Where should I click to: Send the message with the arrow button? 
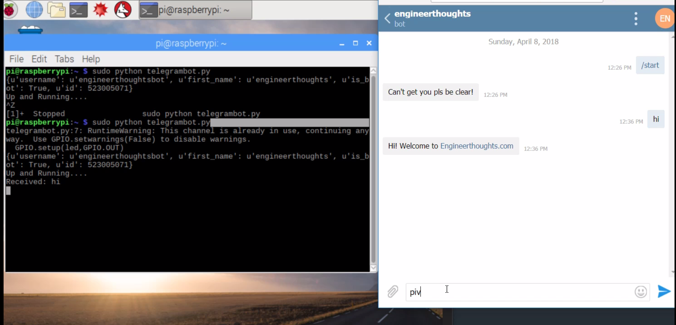tap(664, 292)
